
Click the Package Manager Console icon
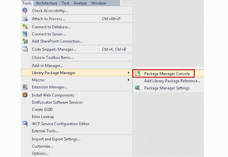(x=137, y=73)
